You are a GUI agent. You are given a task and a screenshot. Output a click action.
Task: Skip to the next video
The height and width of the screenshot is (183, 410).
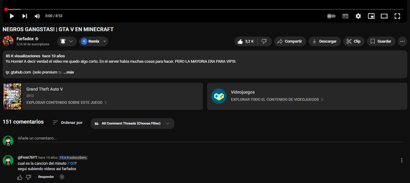coord(25,16)
